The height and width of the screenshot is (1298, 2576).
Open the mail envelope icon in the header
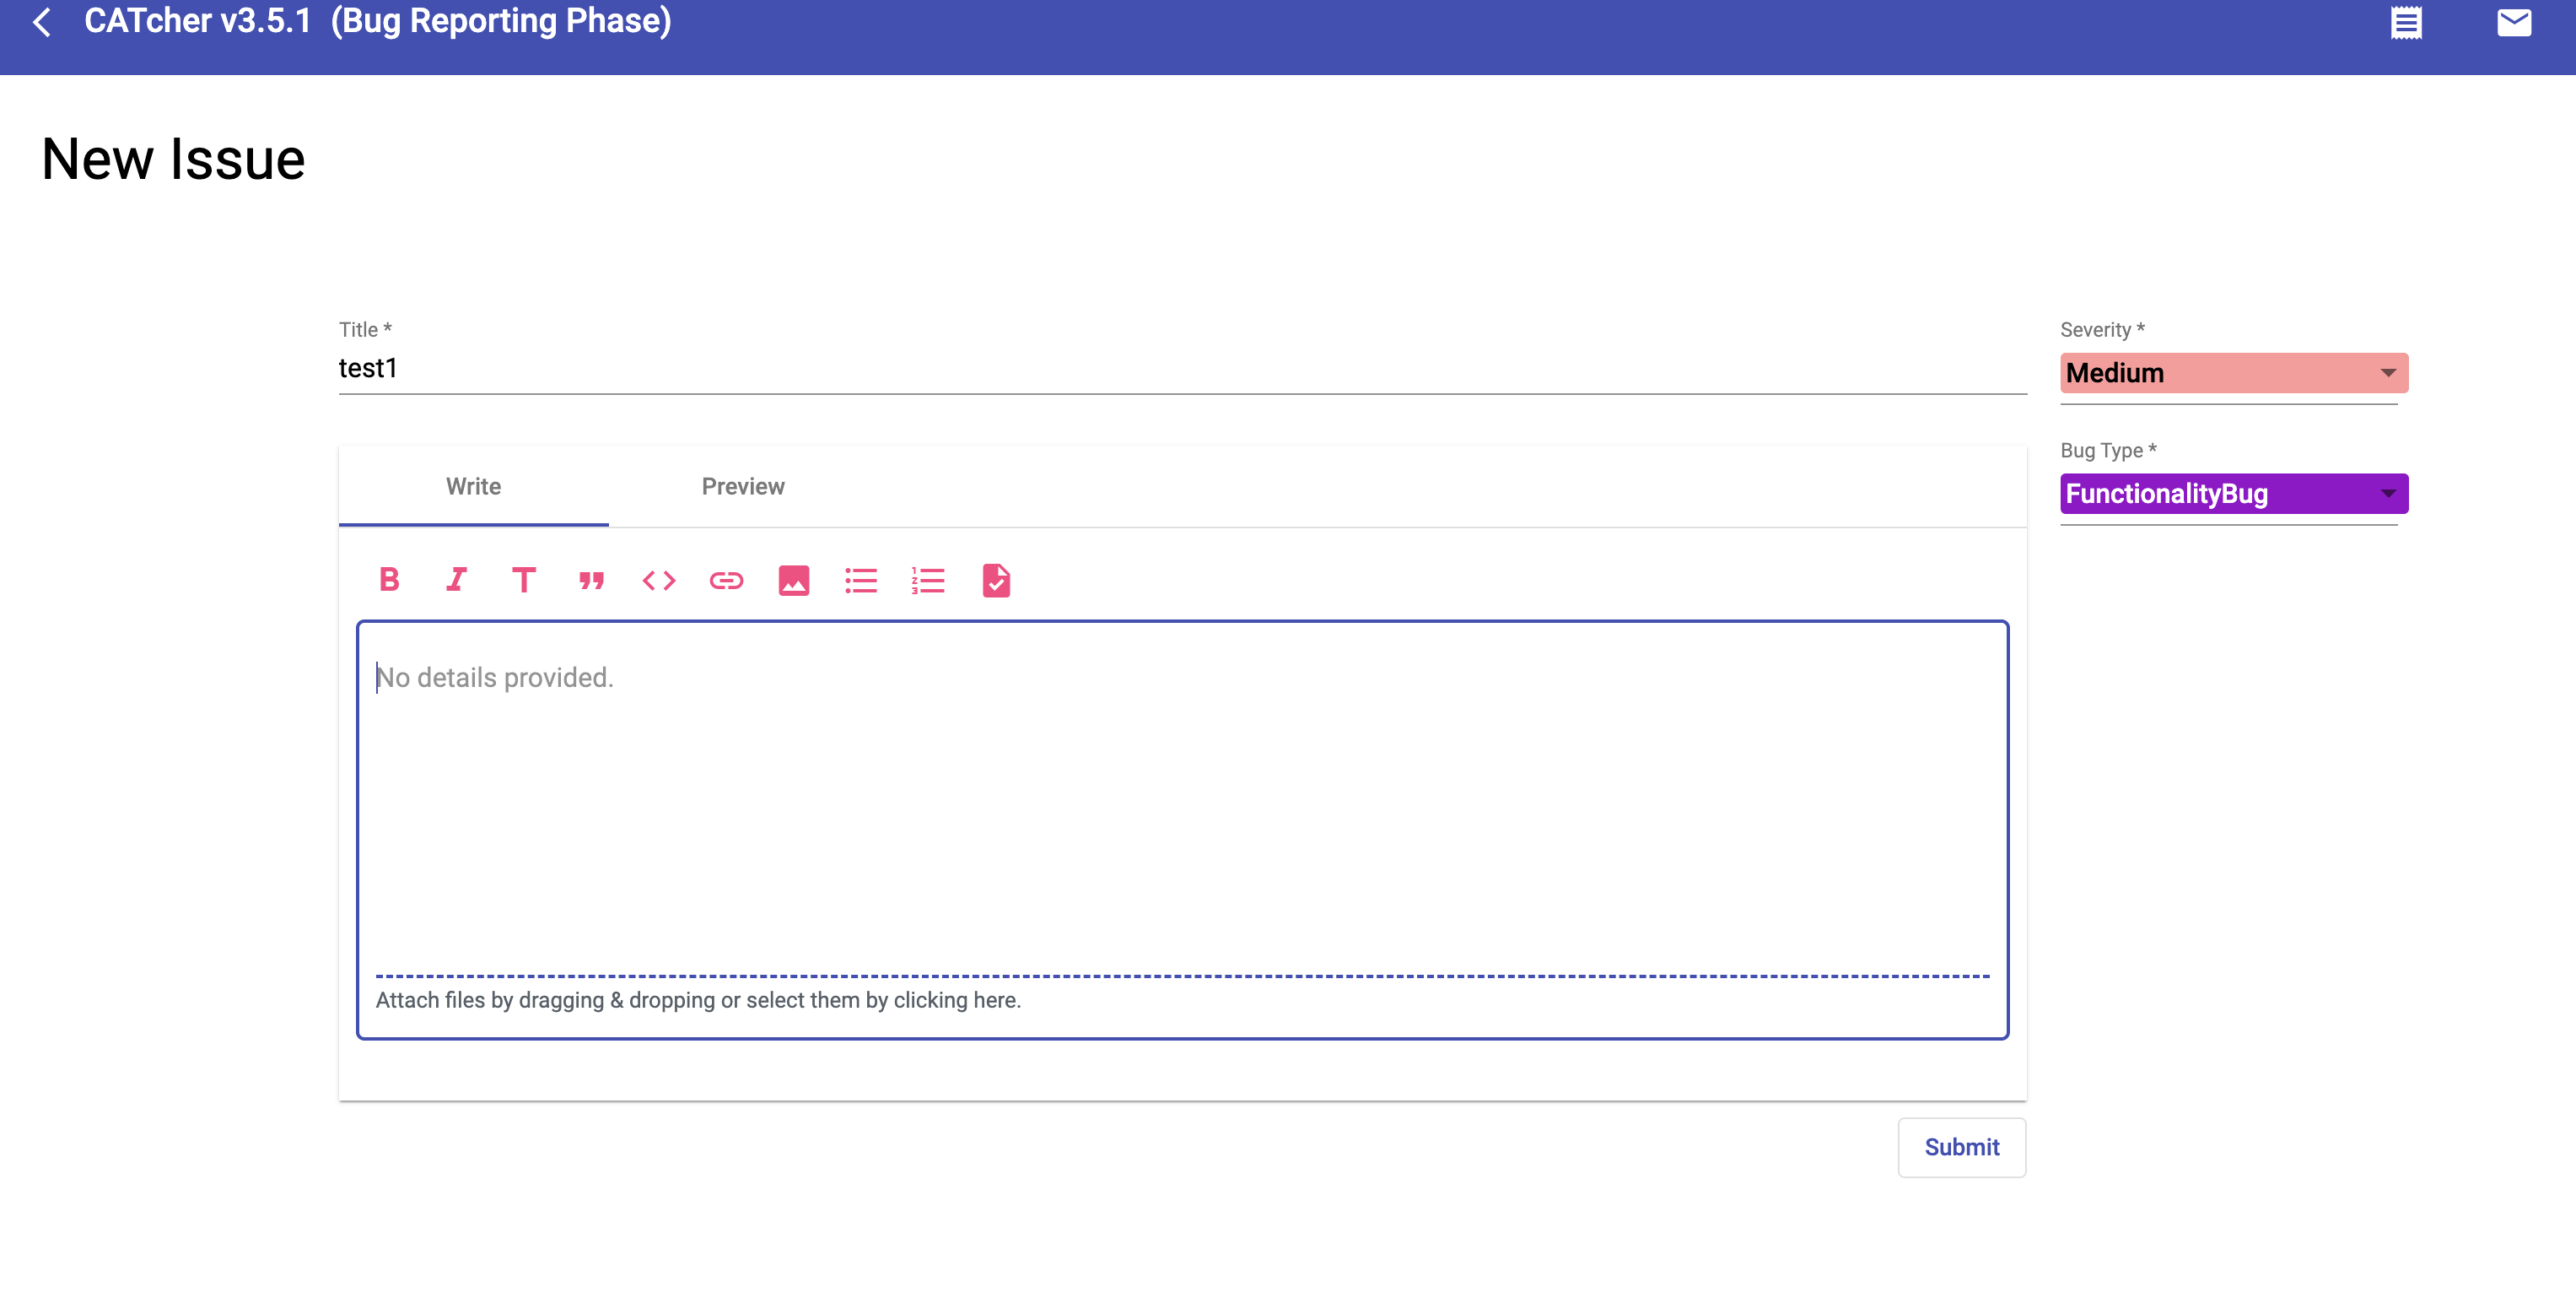pyautogui.click(x=2513, y=22)
